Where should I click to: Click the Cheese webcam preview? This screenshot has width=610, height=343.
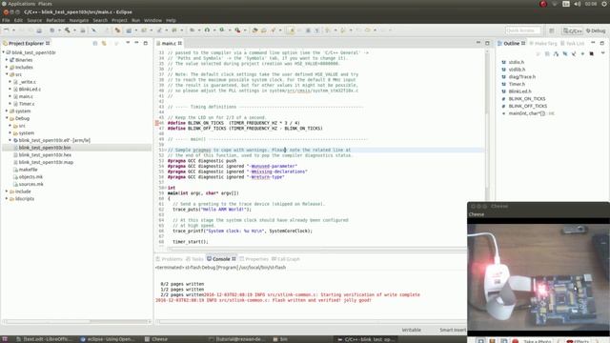pos(539,277)
